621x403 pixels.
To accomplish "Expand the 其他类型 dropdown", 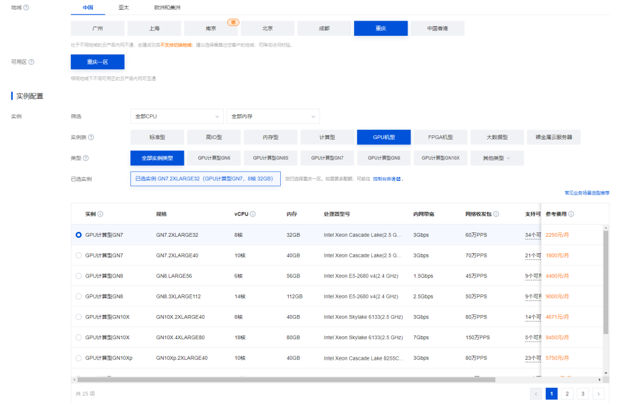I will (x=497, y=158).
